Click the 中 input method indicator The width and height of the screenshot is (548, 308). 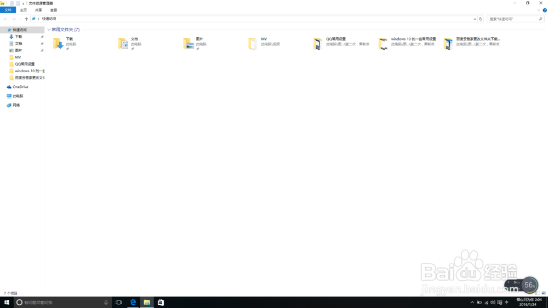(506, 303)
